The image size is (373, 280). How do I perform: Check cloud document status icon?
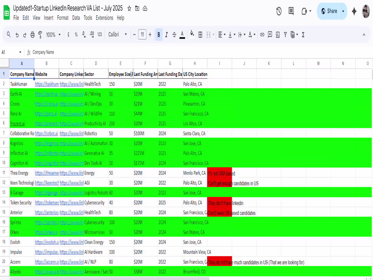point(145,8)
